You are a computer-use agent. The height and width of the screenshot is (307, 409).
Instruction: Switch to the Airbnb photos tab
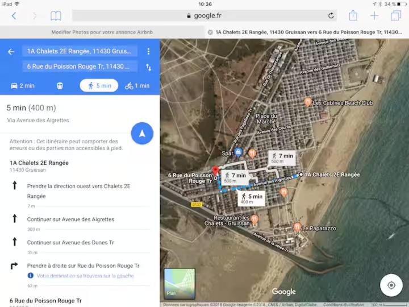pos(102,32)
